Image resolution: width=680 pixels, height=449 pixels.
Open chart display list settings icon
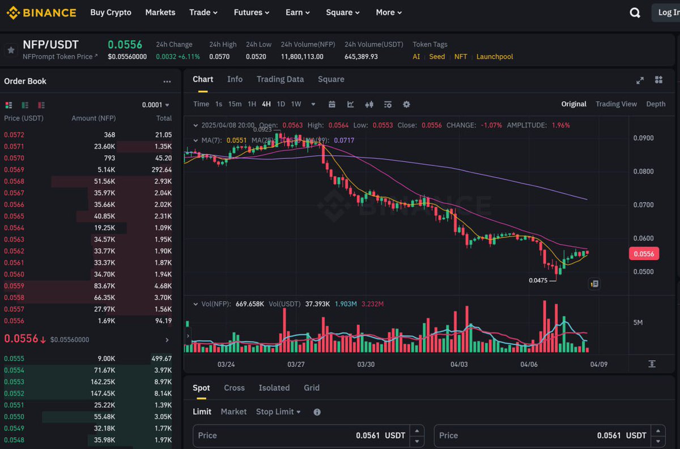pos(388,104)
